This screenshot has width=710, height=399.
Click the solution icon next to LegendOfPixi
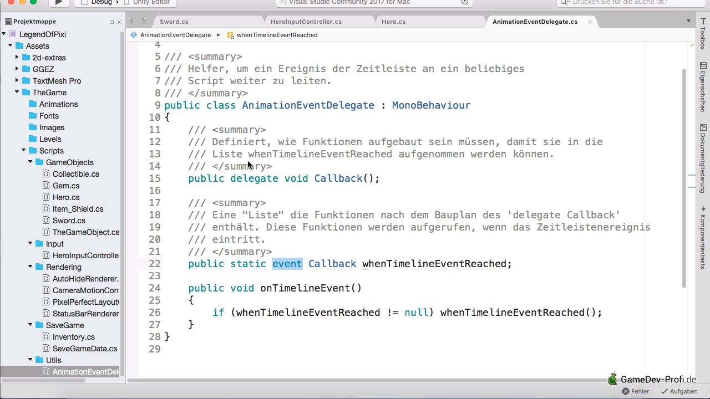(13, 34)
